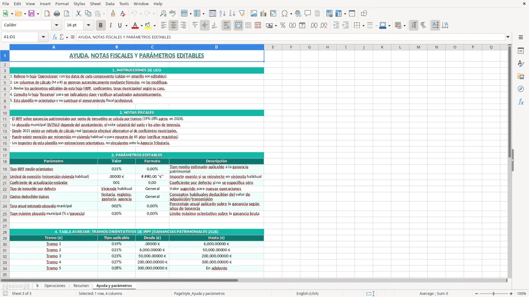Image resolution: width=529 pixels, height=297 pixels.
Task: Toggle Align Left
Action: pyautogui.click(x=164, y=26)
